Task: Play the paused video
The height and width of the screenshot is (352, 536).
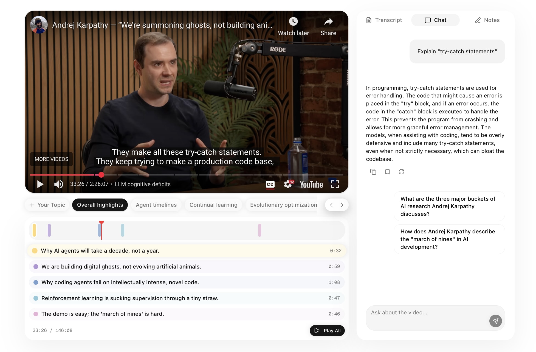Action: (x=40, y=184)
